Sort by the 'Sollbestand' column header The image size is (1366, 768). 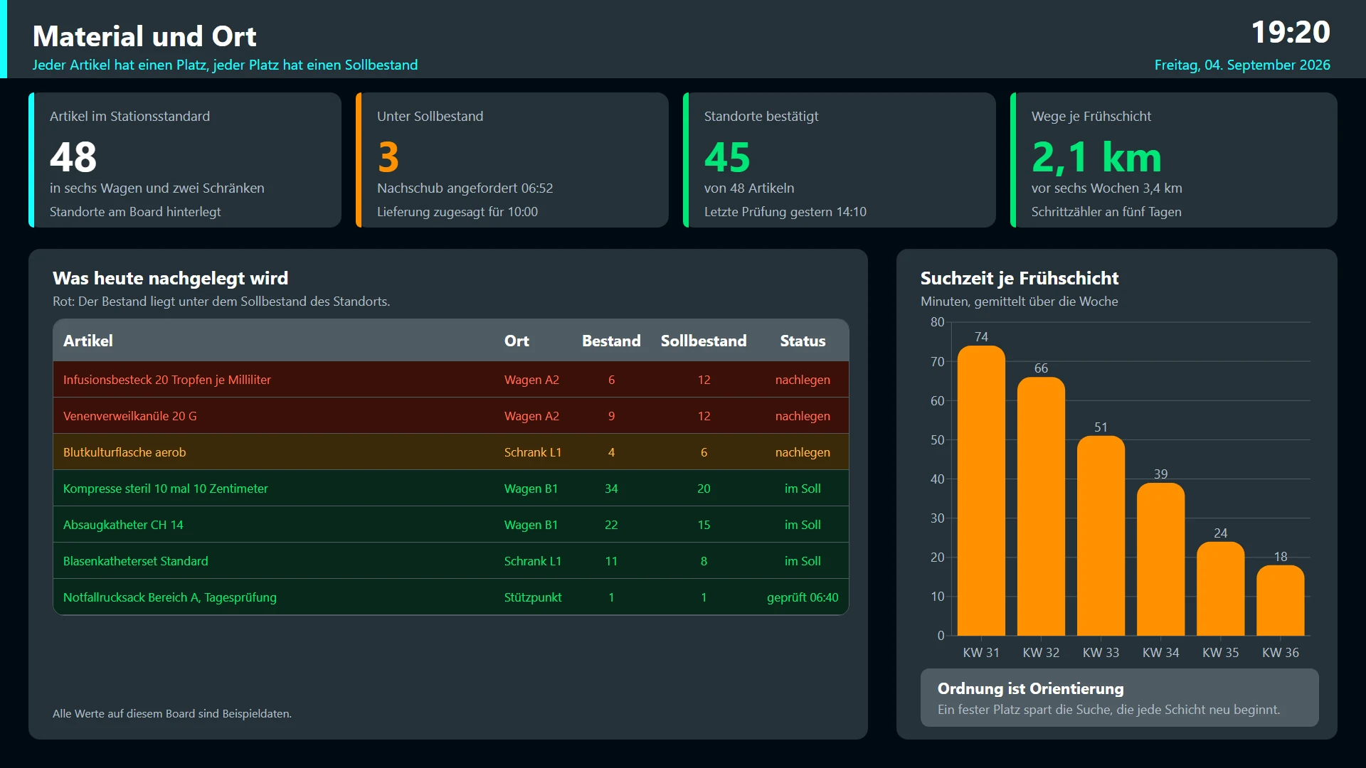click(x=704, y=341)
